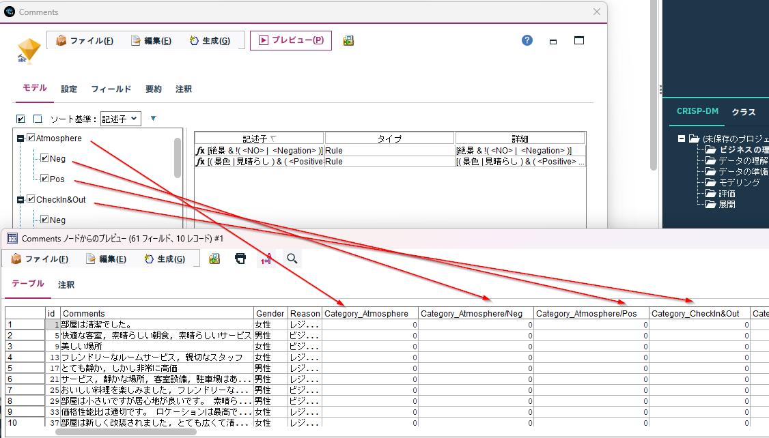This screenshot has height=438, width=769.
Task: Click the プレビュー(P) button
Action: (291, 40)
